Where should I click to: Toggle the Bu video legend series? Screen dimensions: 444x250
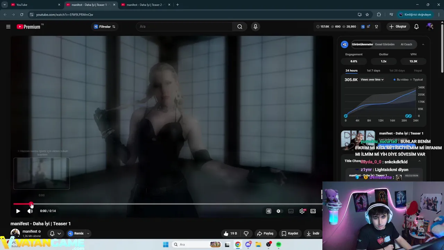click(401, 80)
